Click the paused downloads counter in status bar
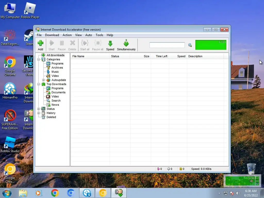 tap(182, 169)
